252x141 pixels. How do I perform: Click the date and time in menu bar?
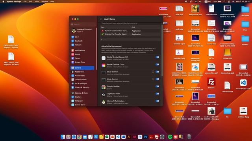coord(243,2)
